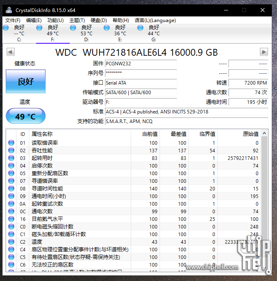
Task: Click the SATA/600 transfer mode field
Action: (141, 93)
